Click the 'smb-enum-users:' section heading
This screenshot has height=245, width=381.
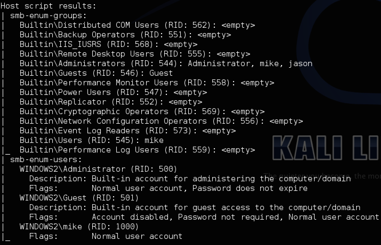(x=46, y=159)
